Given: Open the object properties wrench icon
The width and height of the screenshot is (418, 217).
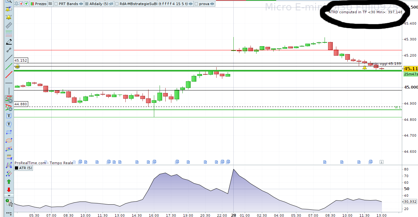Looking at the screenshot, I should click(x=9, y=203).
